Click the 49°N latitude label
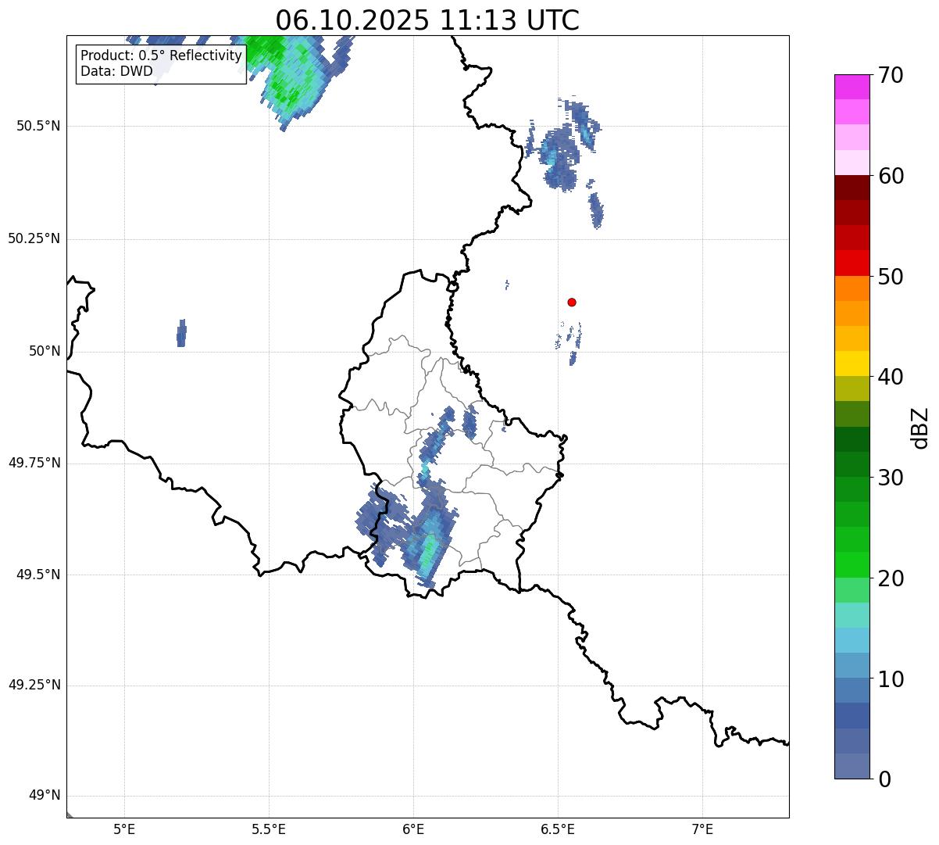 click(x=45, y=796)
